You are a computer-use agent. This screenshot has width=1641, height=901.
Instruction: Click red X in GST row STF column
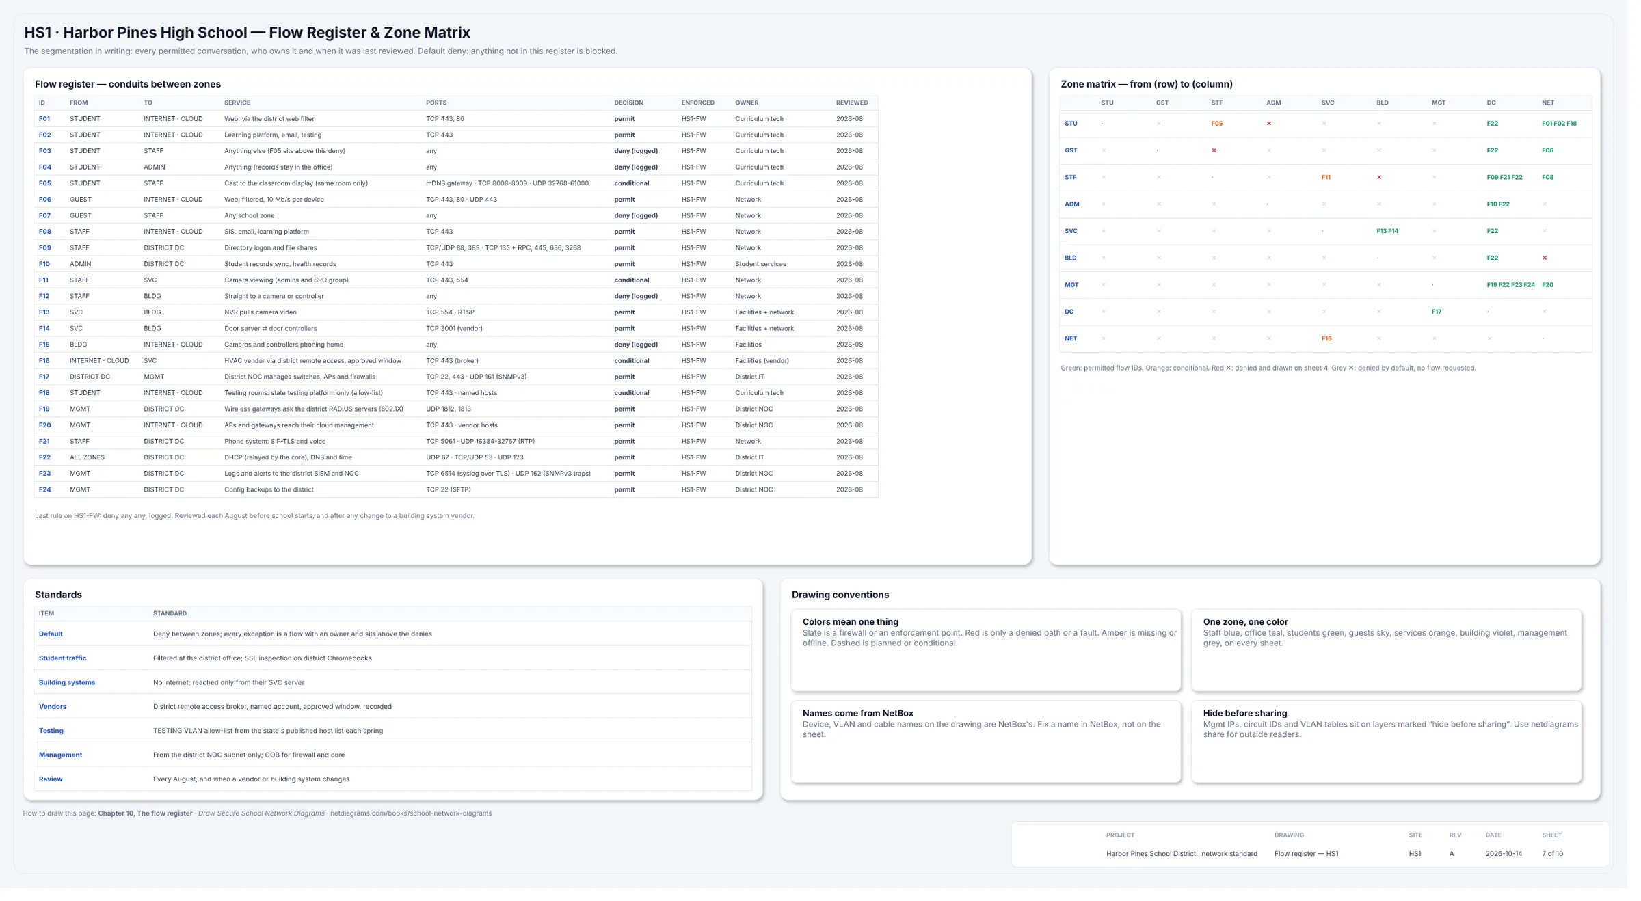pos(1214,150)
